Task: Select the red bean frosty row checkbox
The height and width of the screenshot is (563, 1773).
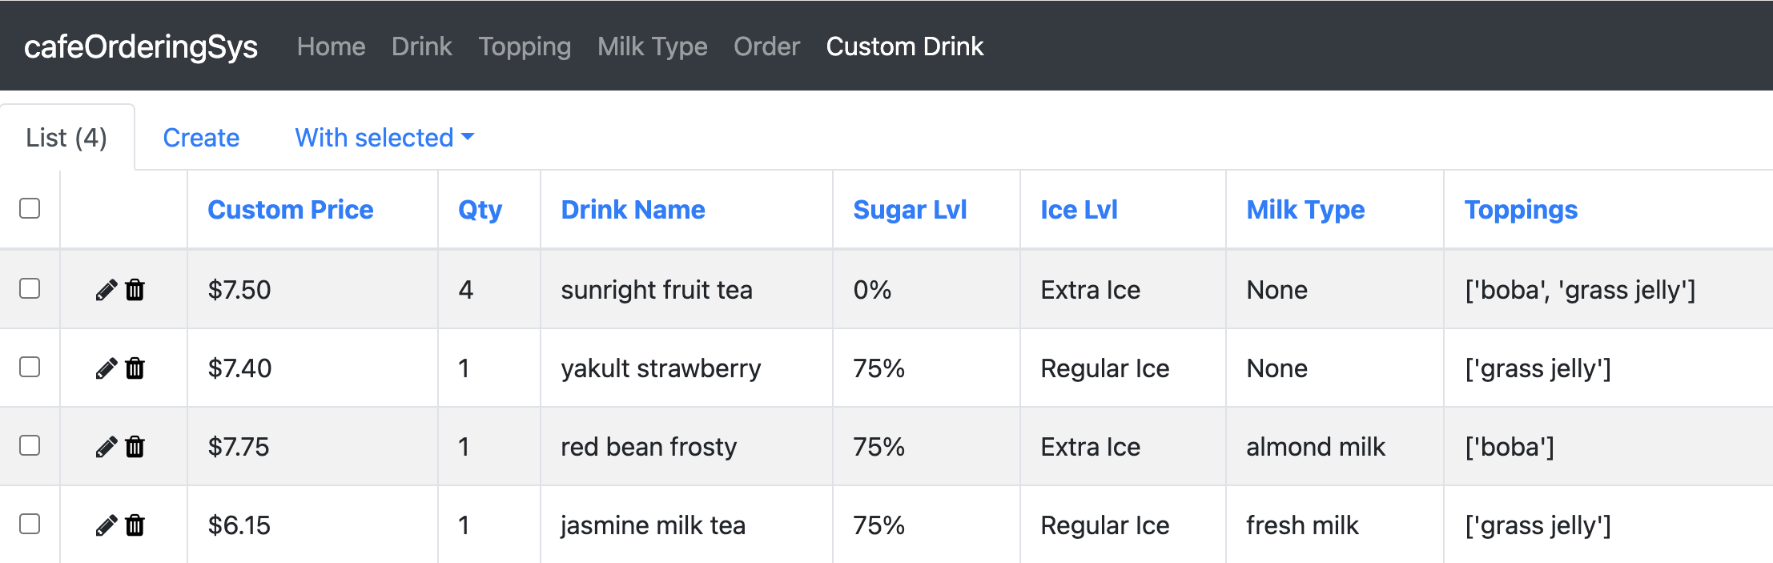Action: point(30,445)
